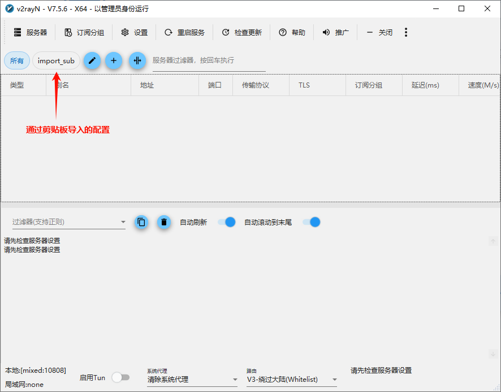The width and height of the screenshot is (501, 392).
Task: Sort by the 传输协议 column header
Action: [x=261, y=85]
